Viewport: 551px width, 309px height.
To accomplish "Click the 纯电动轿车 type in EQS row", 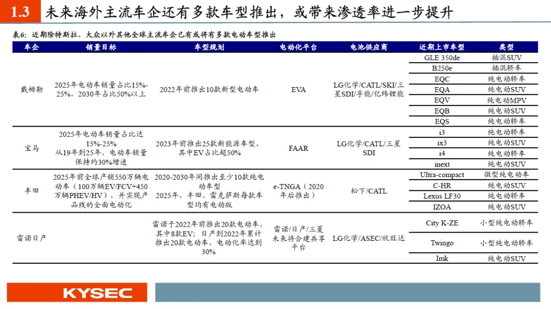I will [x=507, y=121].
